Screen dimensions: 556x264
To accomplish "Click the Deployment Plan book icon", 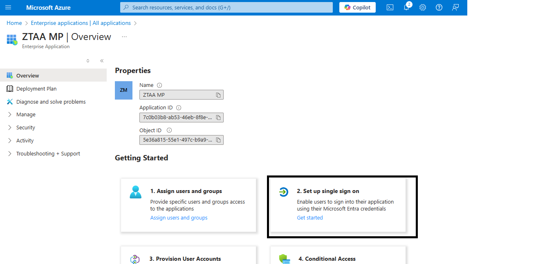I will tap(10, 89).
